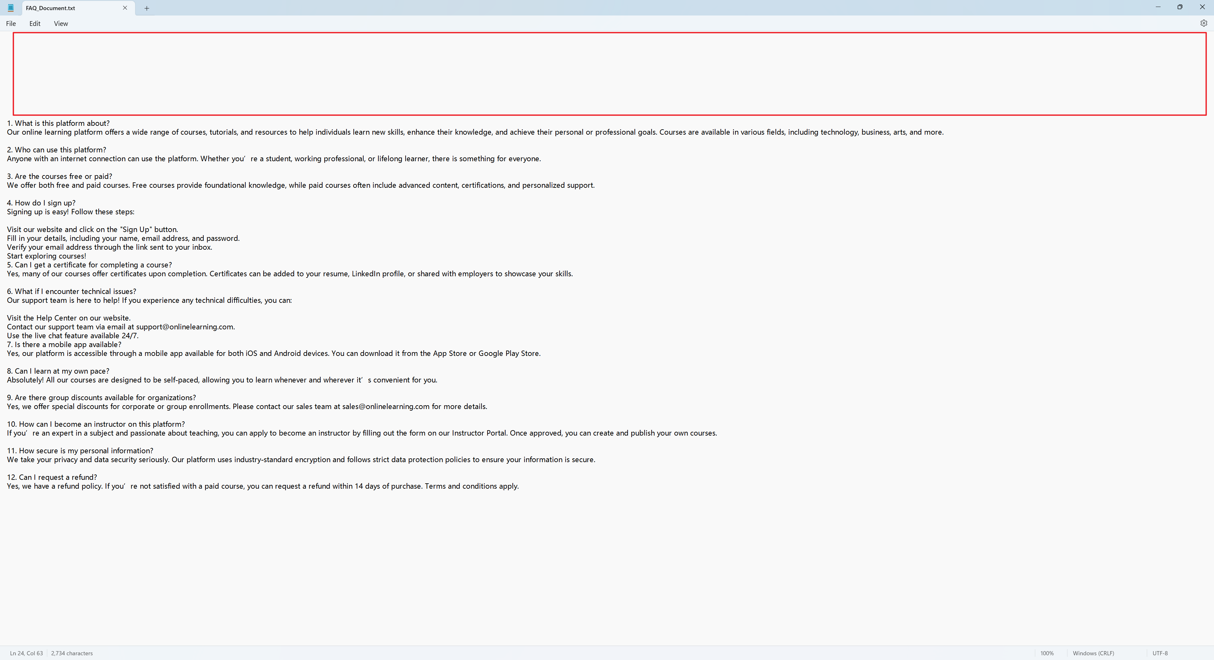Minimize the Notepad window
Viewport: 1214px width, 660px height.
coord(1158,7)
